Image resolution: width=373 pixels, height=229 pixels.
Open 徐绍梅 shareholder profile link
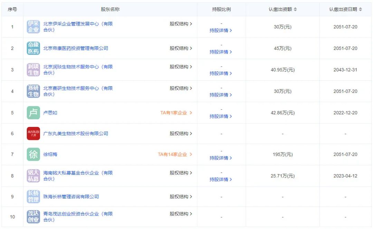50,155
